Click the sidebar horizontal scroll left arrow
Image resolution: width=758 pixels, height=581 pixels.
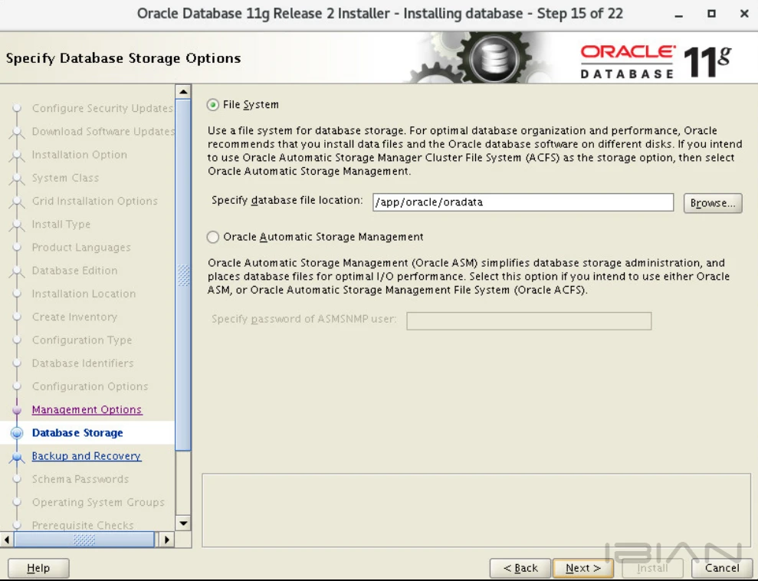pyautogui.click(x=7, y=539)
